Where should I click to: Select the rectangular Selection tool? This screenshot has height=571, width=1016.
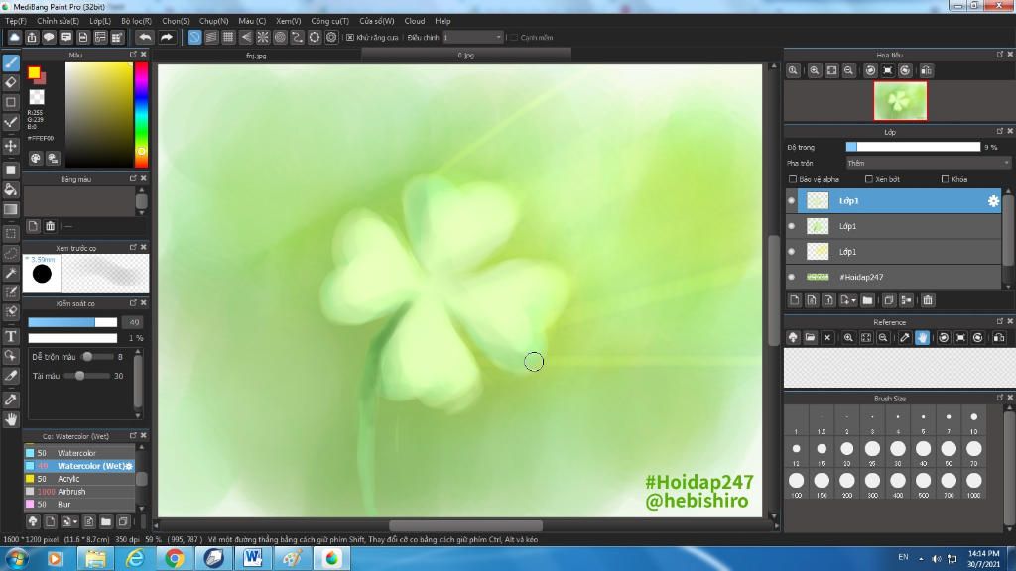tap(11, 234)
